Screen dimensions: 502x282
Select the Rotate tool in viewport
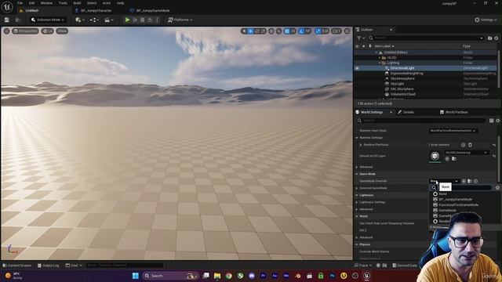[257, 31]
